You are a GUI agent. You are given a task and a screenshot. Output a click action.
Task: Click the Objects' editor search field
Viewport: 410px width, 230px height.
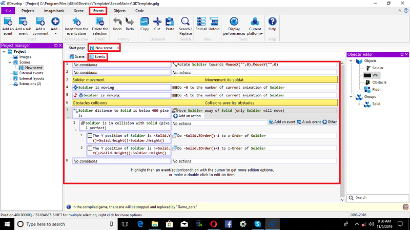(378, 197)
